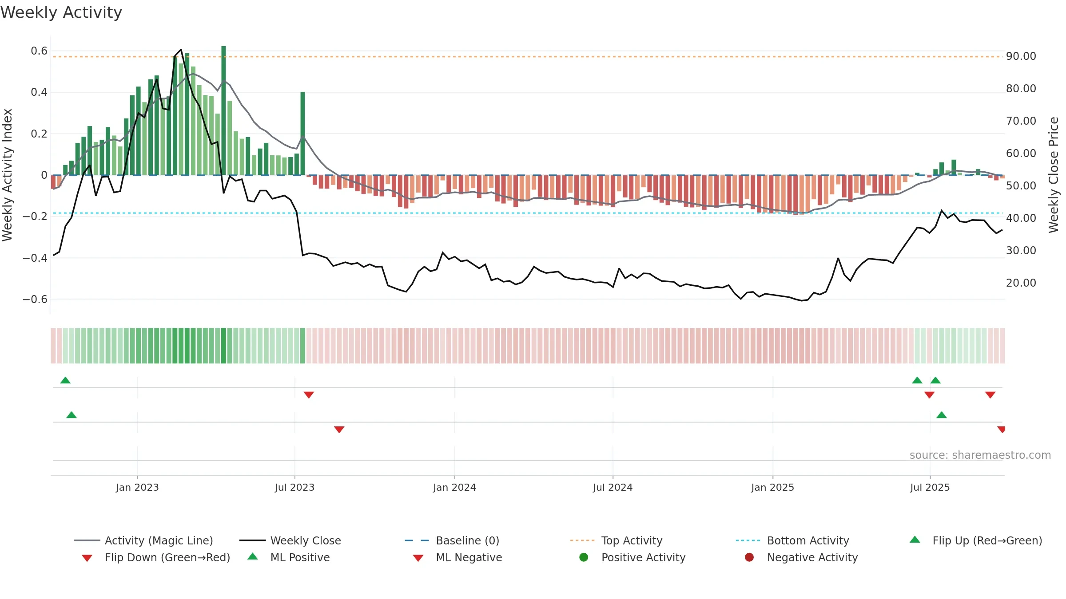Click the Jul 2023 x-axis label
This screenshot has height=599, width=1066.
click(294, 487)
